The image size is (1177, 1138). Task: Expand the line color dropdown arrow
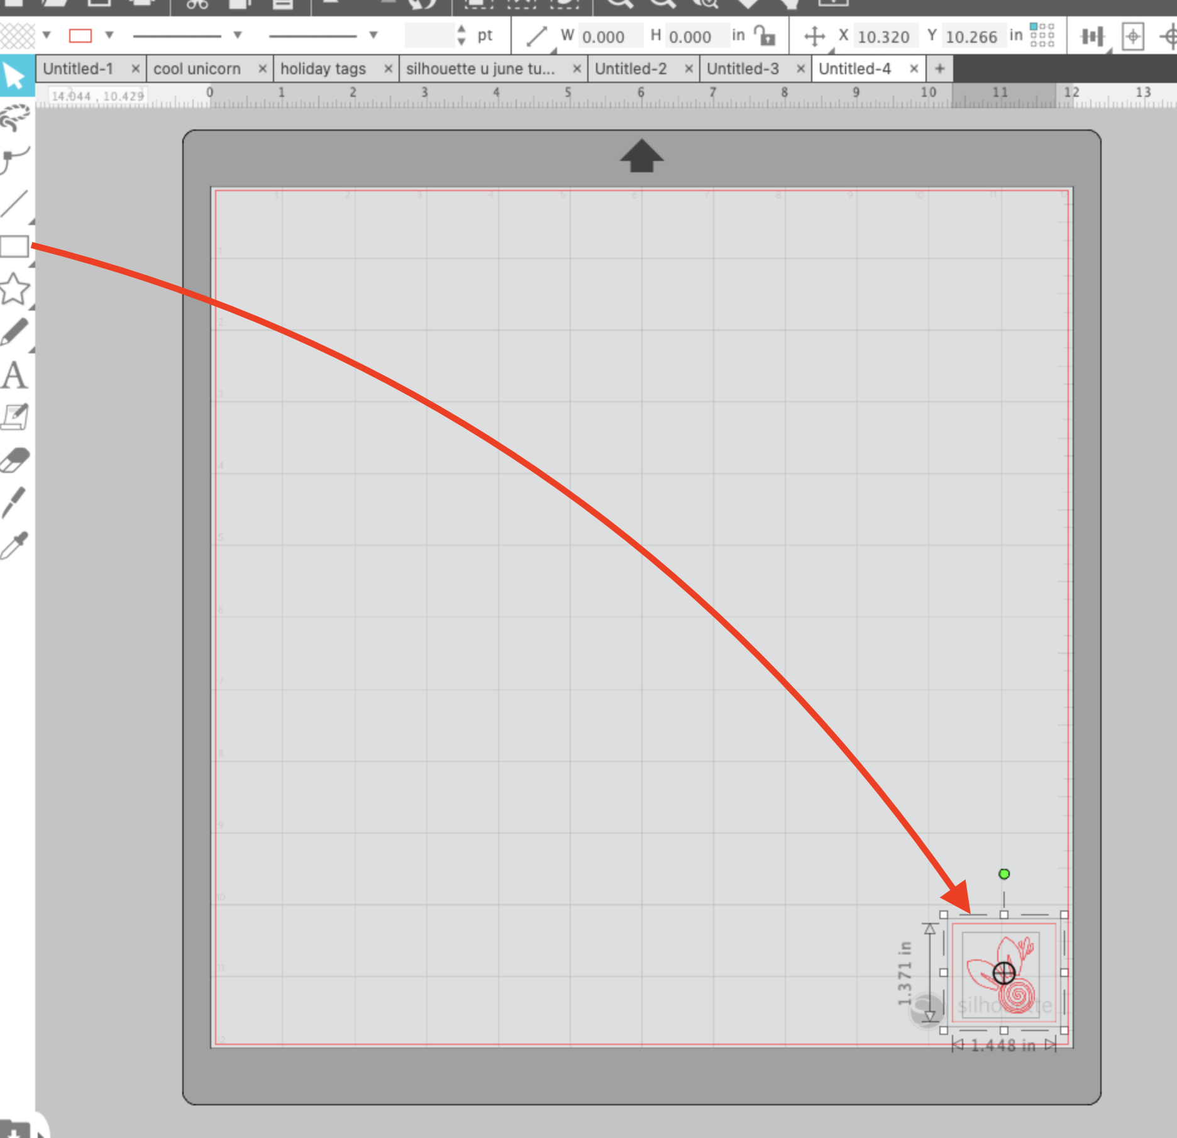[109, 35]
